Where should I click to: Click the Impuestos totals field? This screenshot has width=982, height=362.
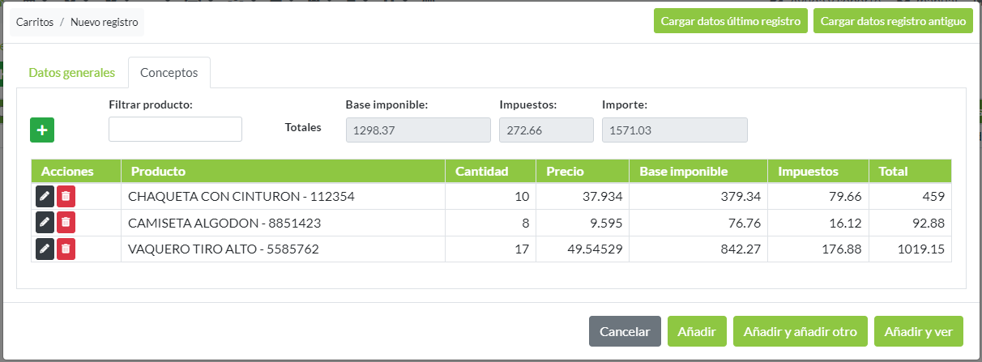coord(546,130)
